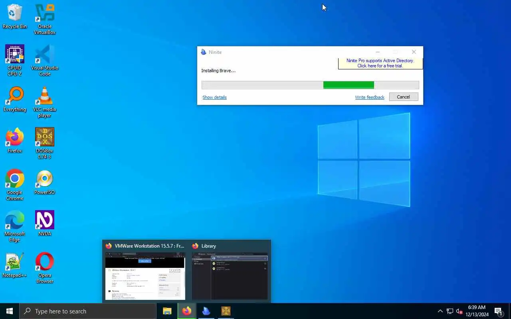Viewport: 511px width, 319px height.
Task: Click the Ninite logo in title bar
Action: tap(204, 52)
